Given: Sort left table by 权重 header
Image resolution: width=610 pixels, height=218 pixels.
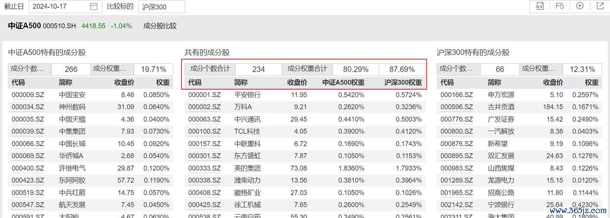Looking at the screenshot, I should 163,82.
